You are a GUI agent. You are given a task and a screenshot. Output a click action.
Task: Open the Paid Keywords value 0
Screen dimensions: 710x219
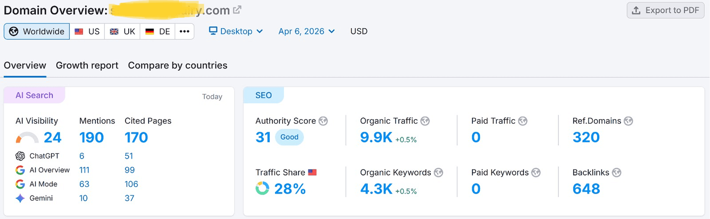476,189
